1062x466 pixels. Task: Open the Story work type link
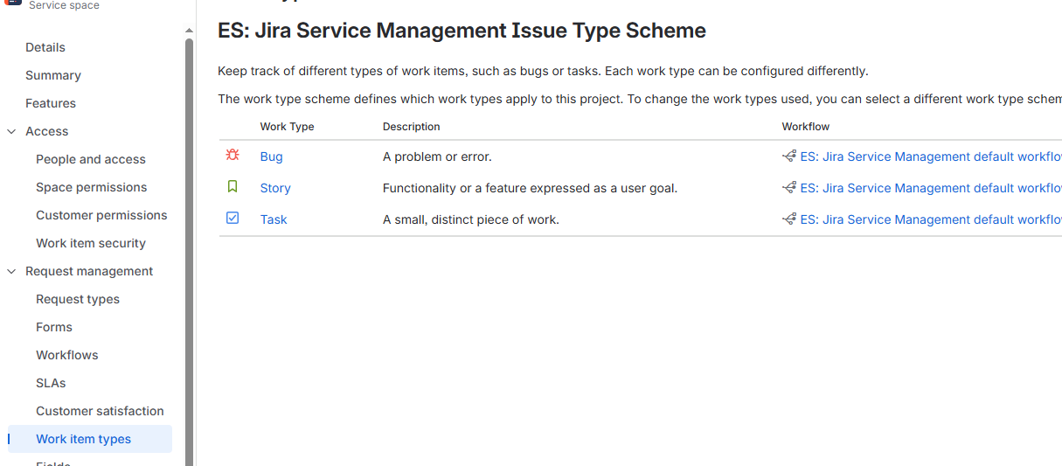(275, 188)
